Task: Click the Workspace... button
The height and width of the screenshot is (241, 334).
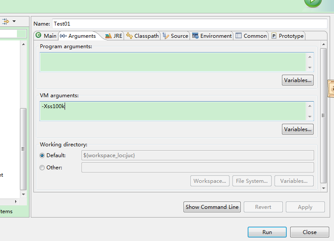Action: tap(210, 181)
